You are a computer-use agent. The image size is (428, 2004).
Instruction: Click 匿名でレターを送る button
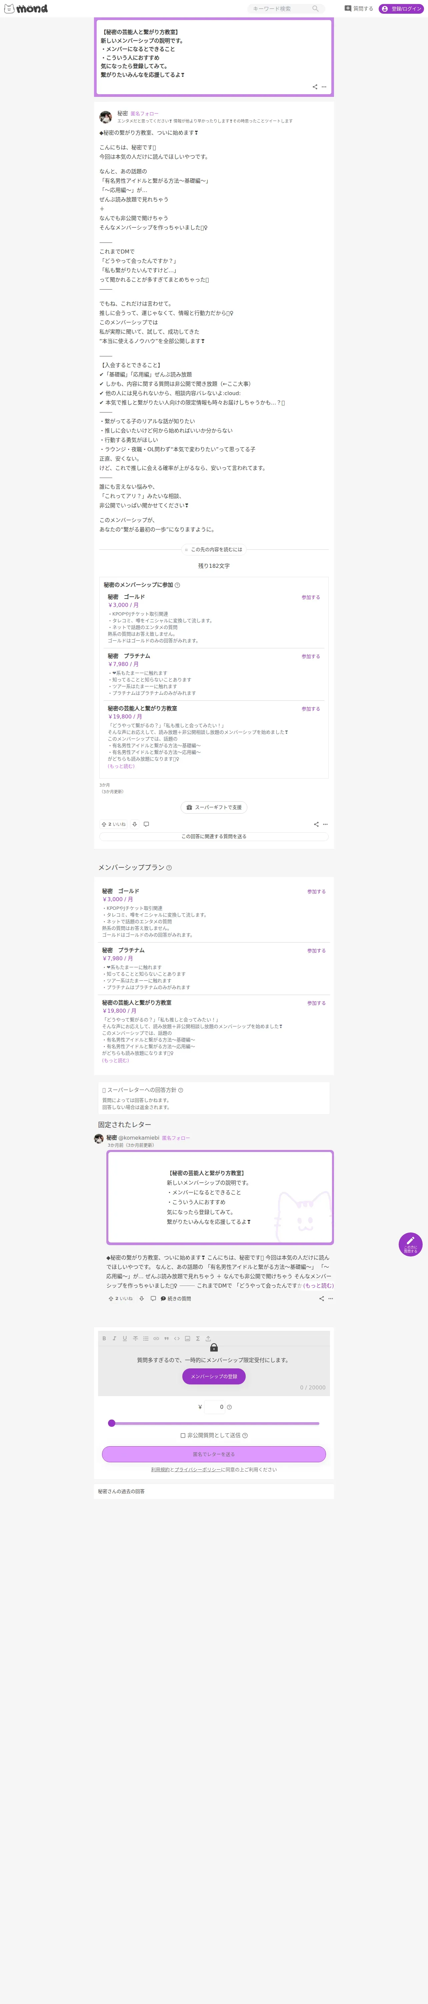(x=214, y=1454)
